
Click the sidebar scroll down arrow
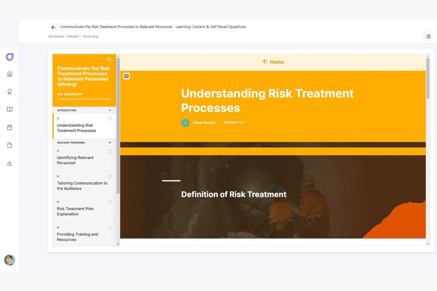(x=118, y=244)
